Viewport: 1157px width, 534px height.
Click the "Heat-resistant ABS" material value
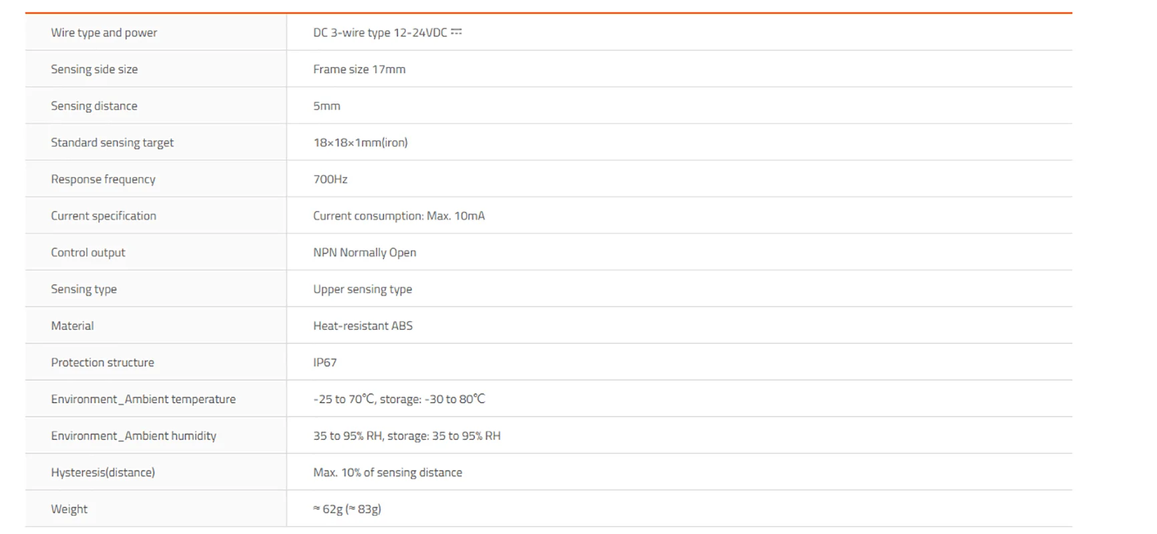[363, 326]
